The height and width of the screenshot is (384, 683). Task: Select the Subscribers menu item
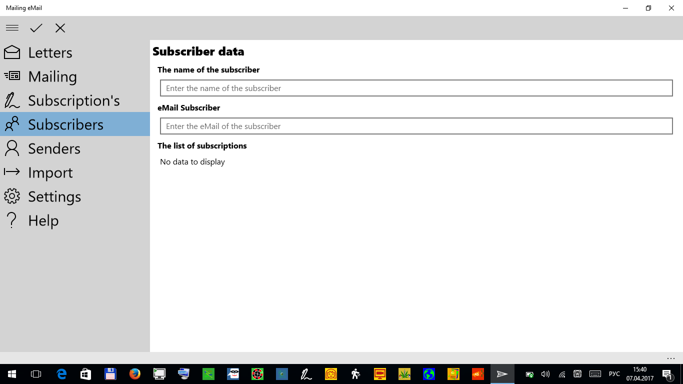75,124
